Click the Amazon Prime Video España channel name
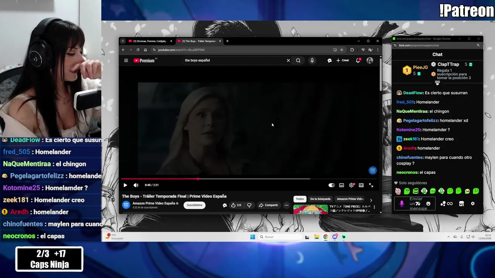 [x=154, y=203]
